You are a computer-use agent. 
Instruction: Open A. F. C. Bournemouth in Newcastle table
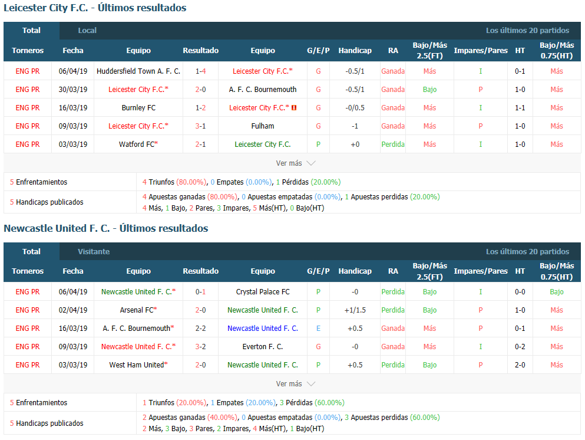[137, 329]
